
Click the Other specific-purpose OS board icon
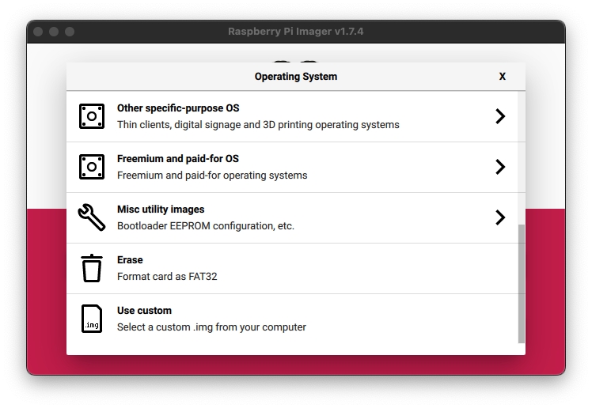92,116
